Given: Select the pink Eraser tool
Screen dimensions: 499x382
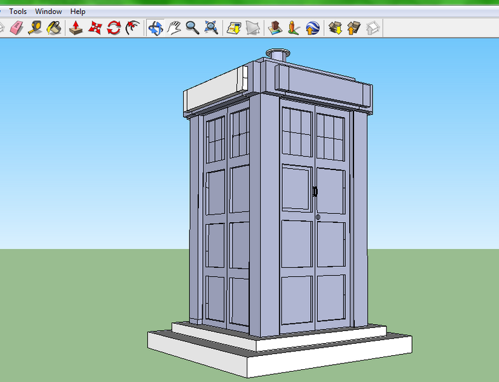Looking at the screenshot, I should tap(17, 28).
